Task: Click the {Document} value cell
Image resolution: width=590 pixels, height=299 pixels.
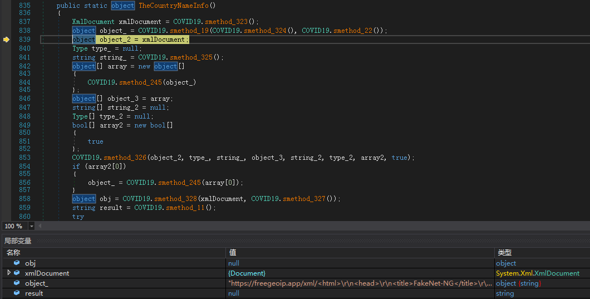Action: click(x=247, y=273)
